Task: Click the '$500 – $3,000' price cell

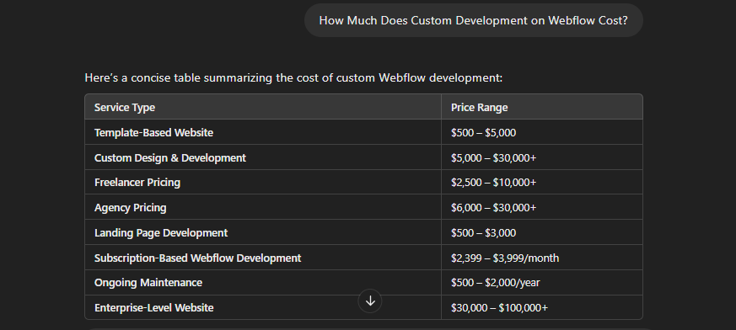Action: [542, 232]
